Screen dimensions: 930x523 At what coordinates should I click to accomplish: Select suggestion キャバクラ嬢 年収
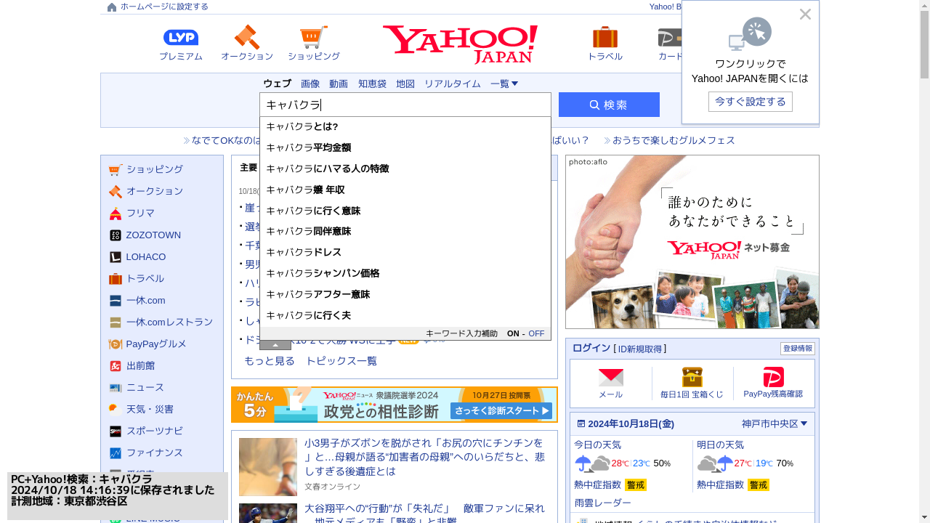click(405, 190)
